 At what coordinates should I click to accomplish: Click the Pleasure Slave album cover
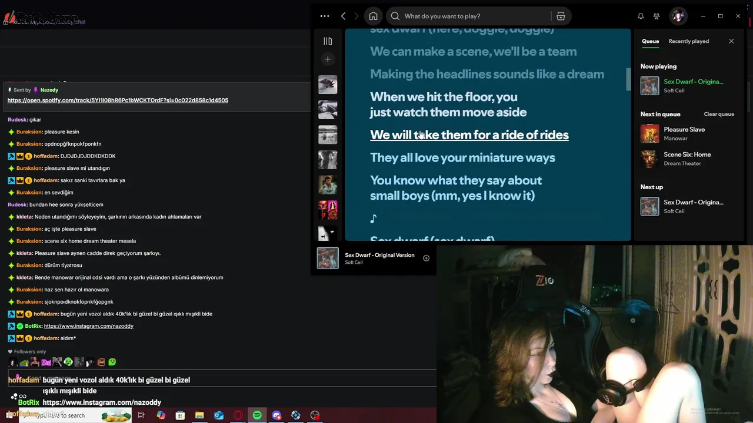pyautogui.click(x=649, y=133)
